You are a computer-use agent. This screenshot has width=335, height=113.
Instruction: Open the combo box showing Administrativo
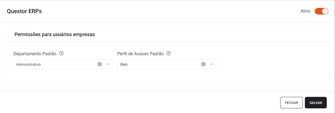[63, 64]
